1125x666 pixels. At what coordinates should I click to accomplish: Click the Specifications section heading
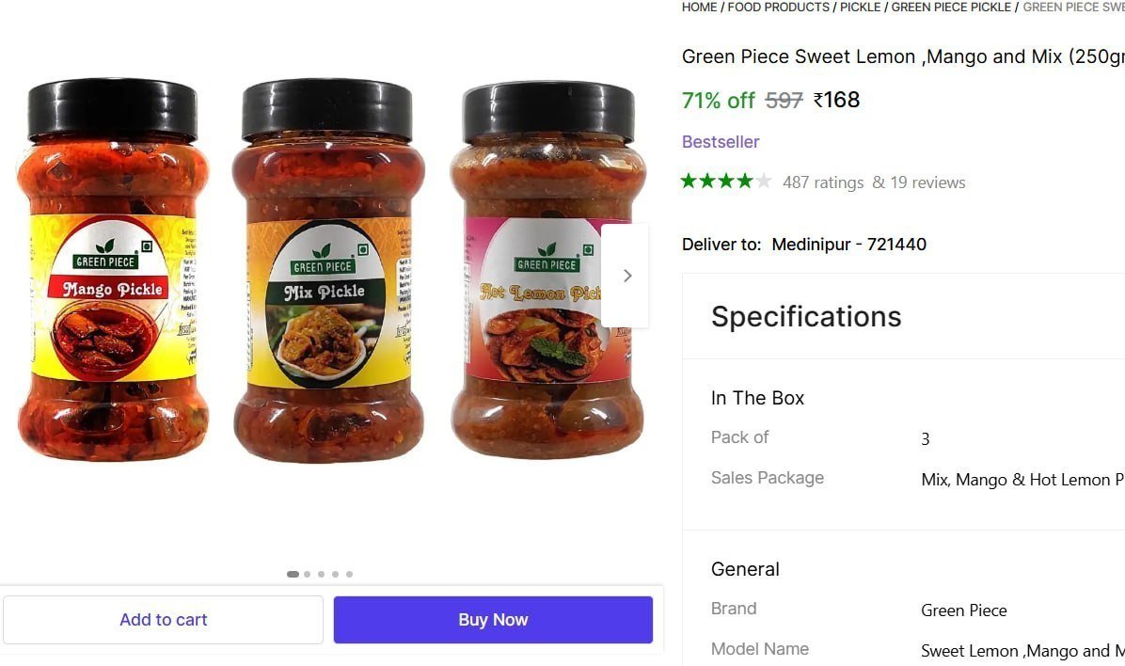tap(806, 316)
